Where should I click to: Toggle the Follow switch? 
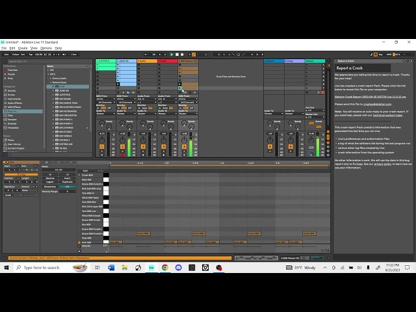(16, 55)
